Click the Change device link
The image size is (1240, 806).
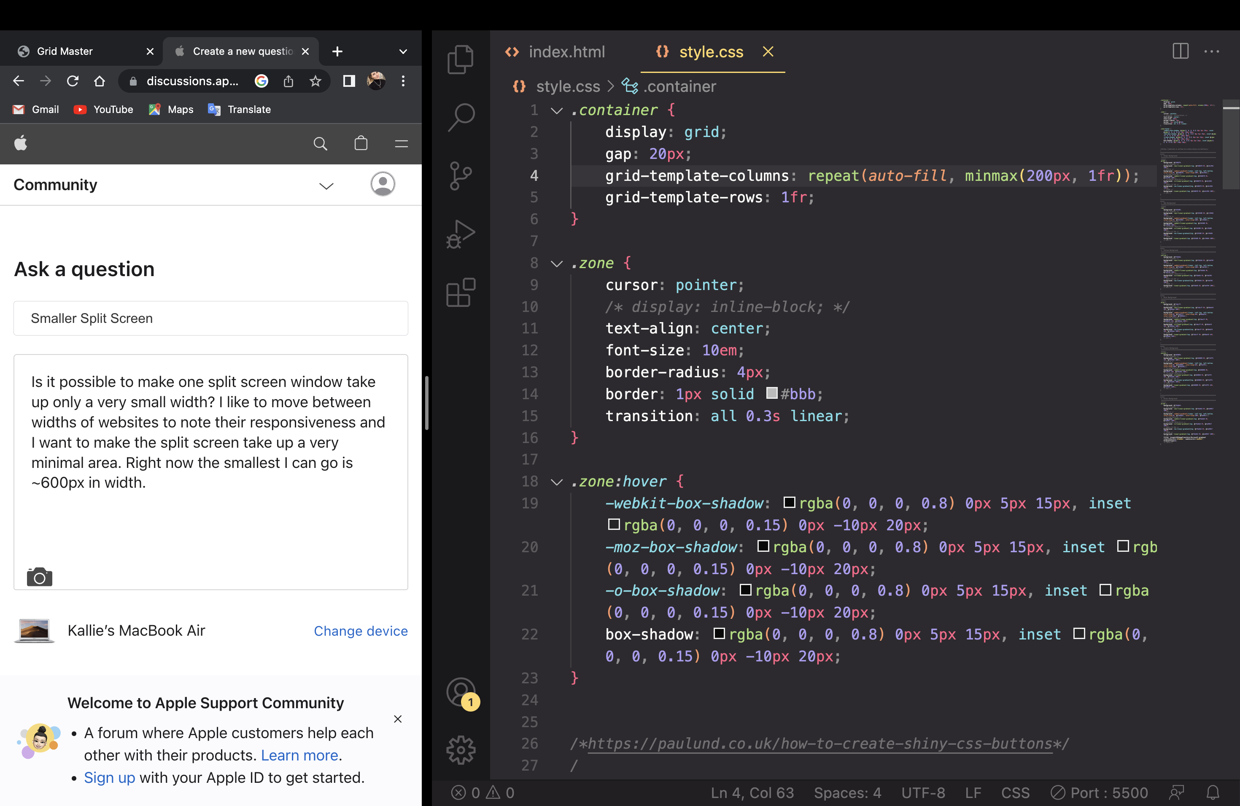pos(361,631)
